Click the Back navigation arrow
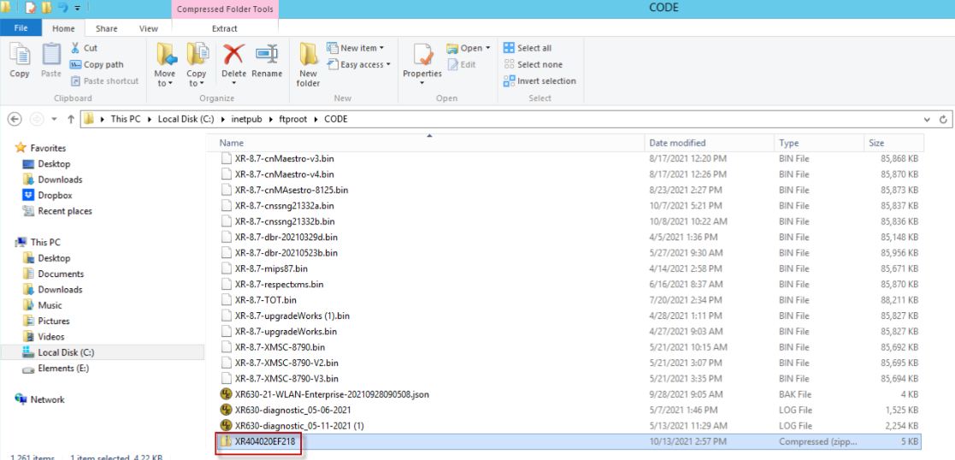This screenshot has height=460, width=955. 15,119
